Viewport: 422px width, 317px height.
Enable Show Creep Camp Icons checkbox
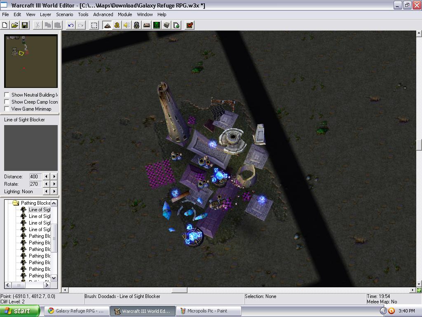[7, 102]
